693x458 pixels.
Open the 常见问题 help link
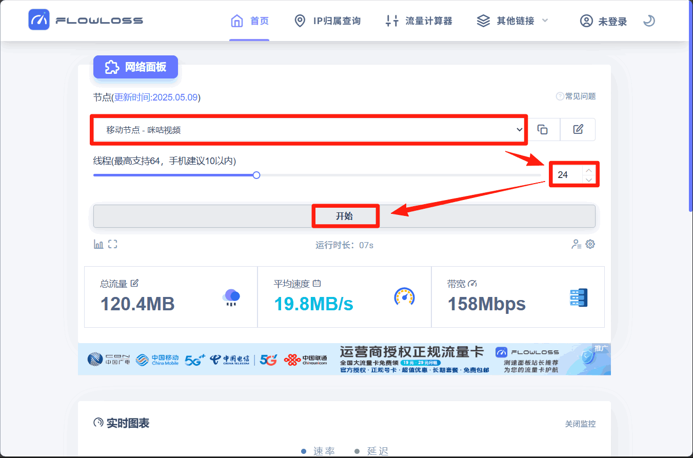576,96
